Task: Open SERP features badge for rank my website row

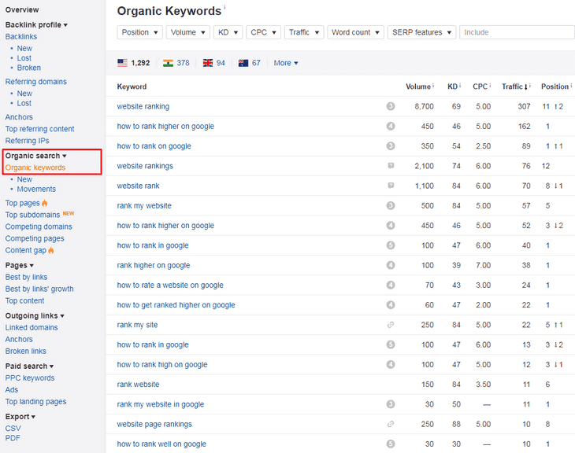Action: tap(391, 205)
